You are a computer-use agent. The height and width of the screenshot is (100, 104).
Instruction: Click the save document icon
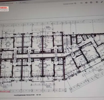coord(81,3)
